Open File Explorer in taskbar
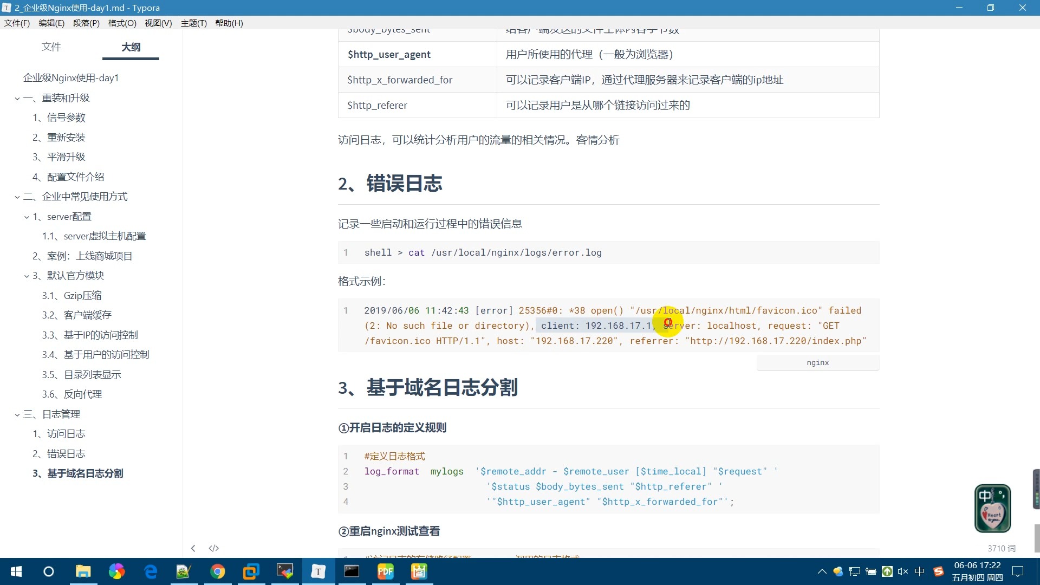Image resolution: width=1040 pixels, height=585 pixels. click(x=83, y=571)
